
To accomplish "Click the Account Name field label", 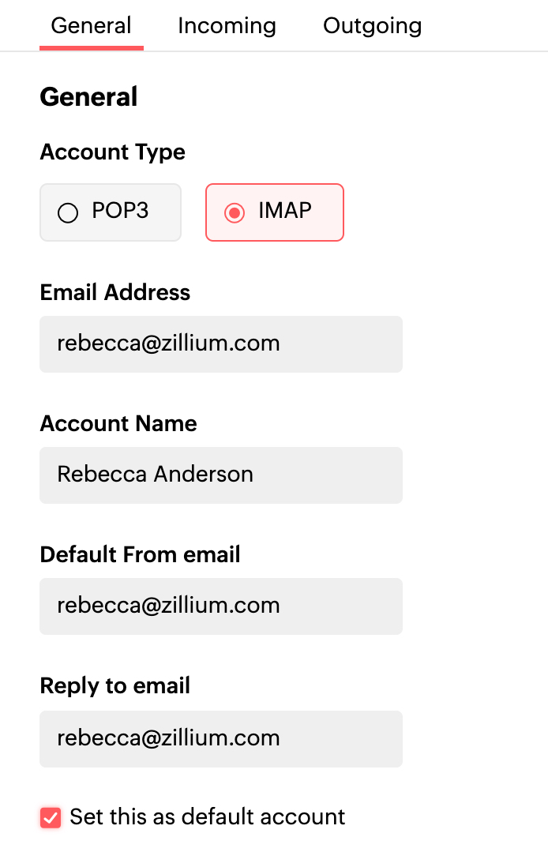I will [x=118, y=424].
